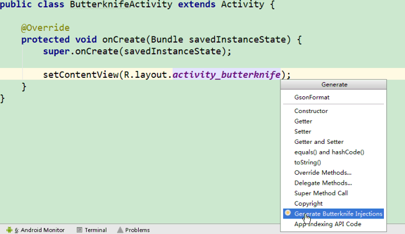Click the Problems warning triangle icon
The image size is (405, 234).
120,230
